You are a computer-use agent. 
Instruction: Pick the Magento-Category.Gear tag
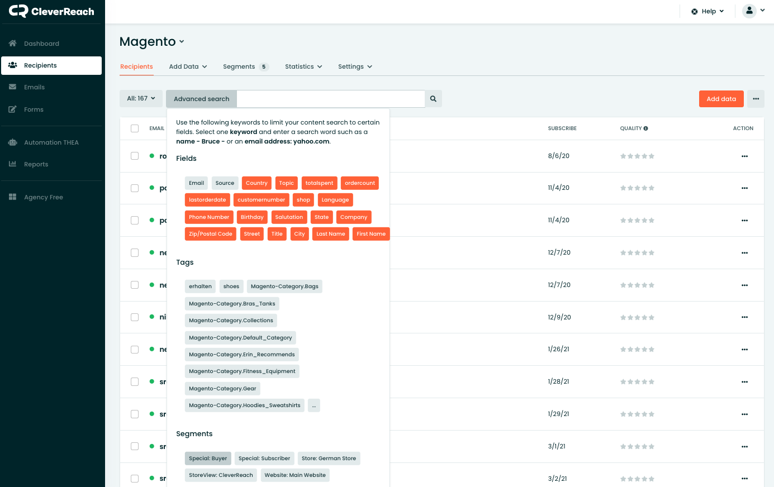coord(222,389)
